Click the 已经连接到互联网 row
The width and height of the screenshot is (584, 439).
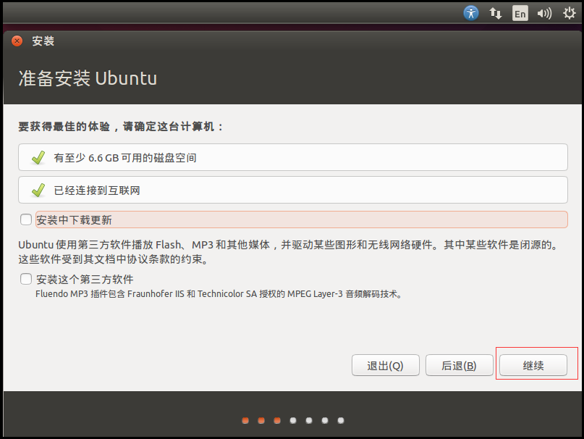[x=293, y=191]
